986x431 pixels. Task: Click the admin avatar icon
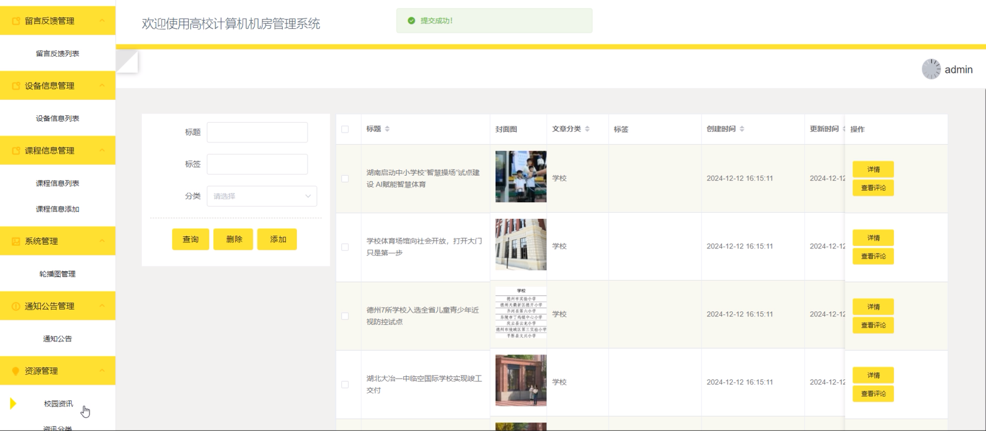(x=931, y=69)
